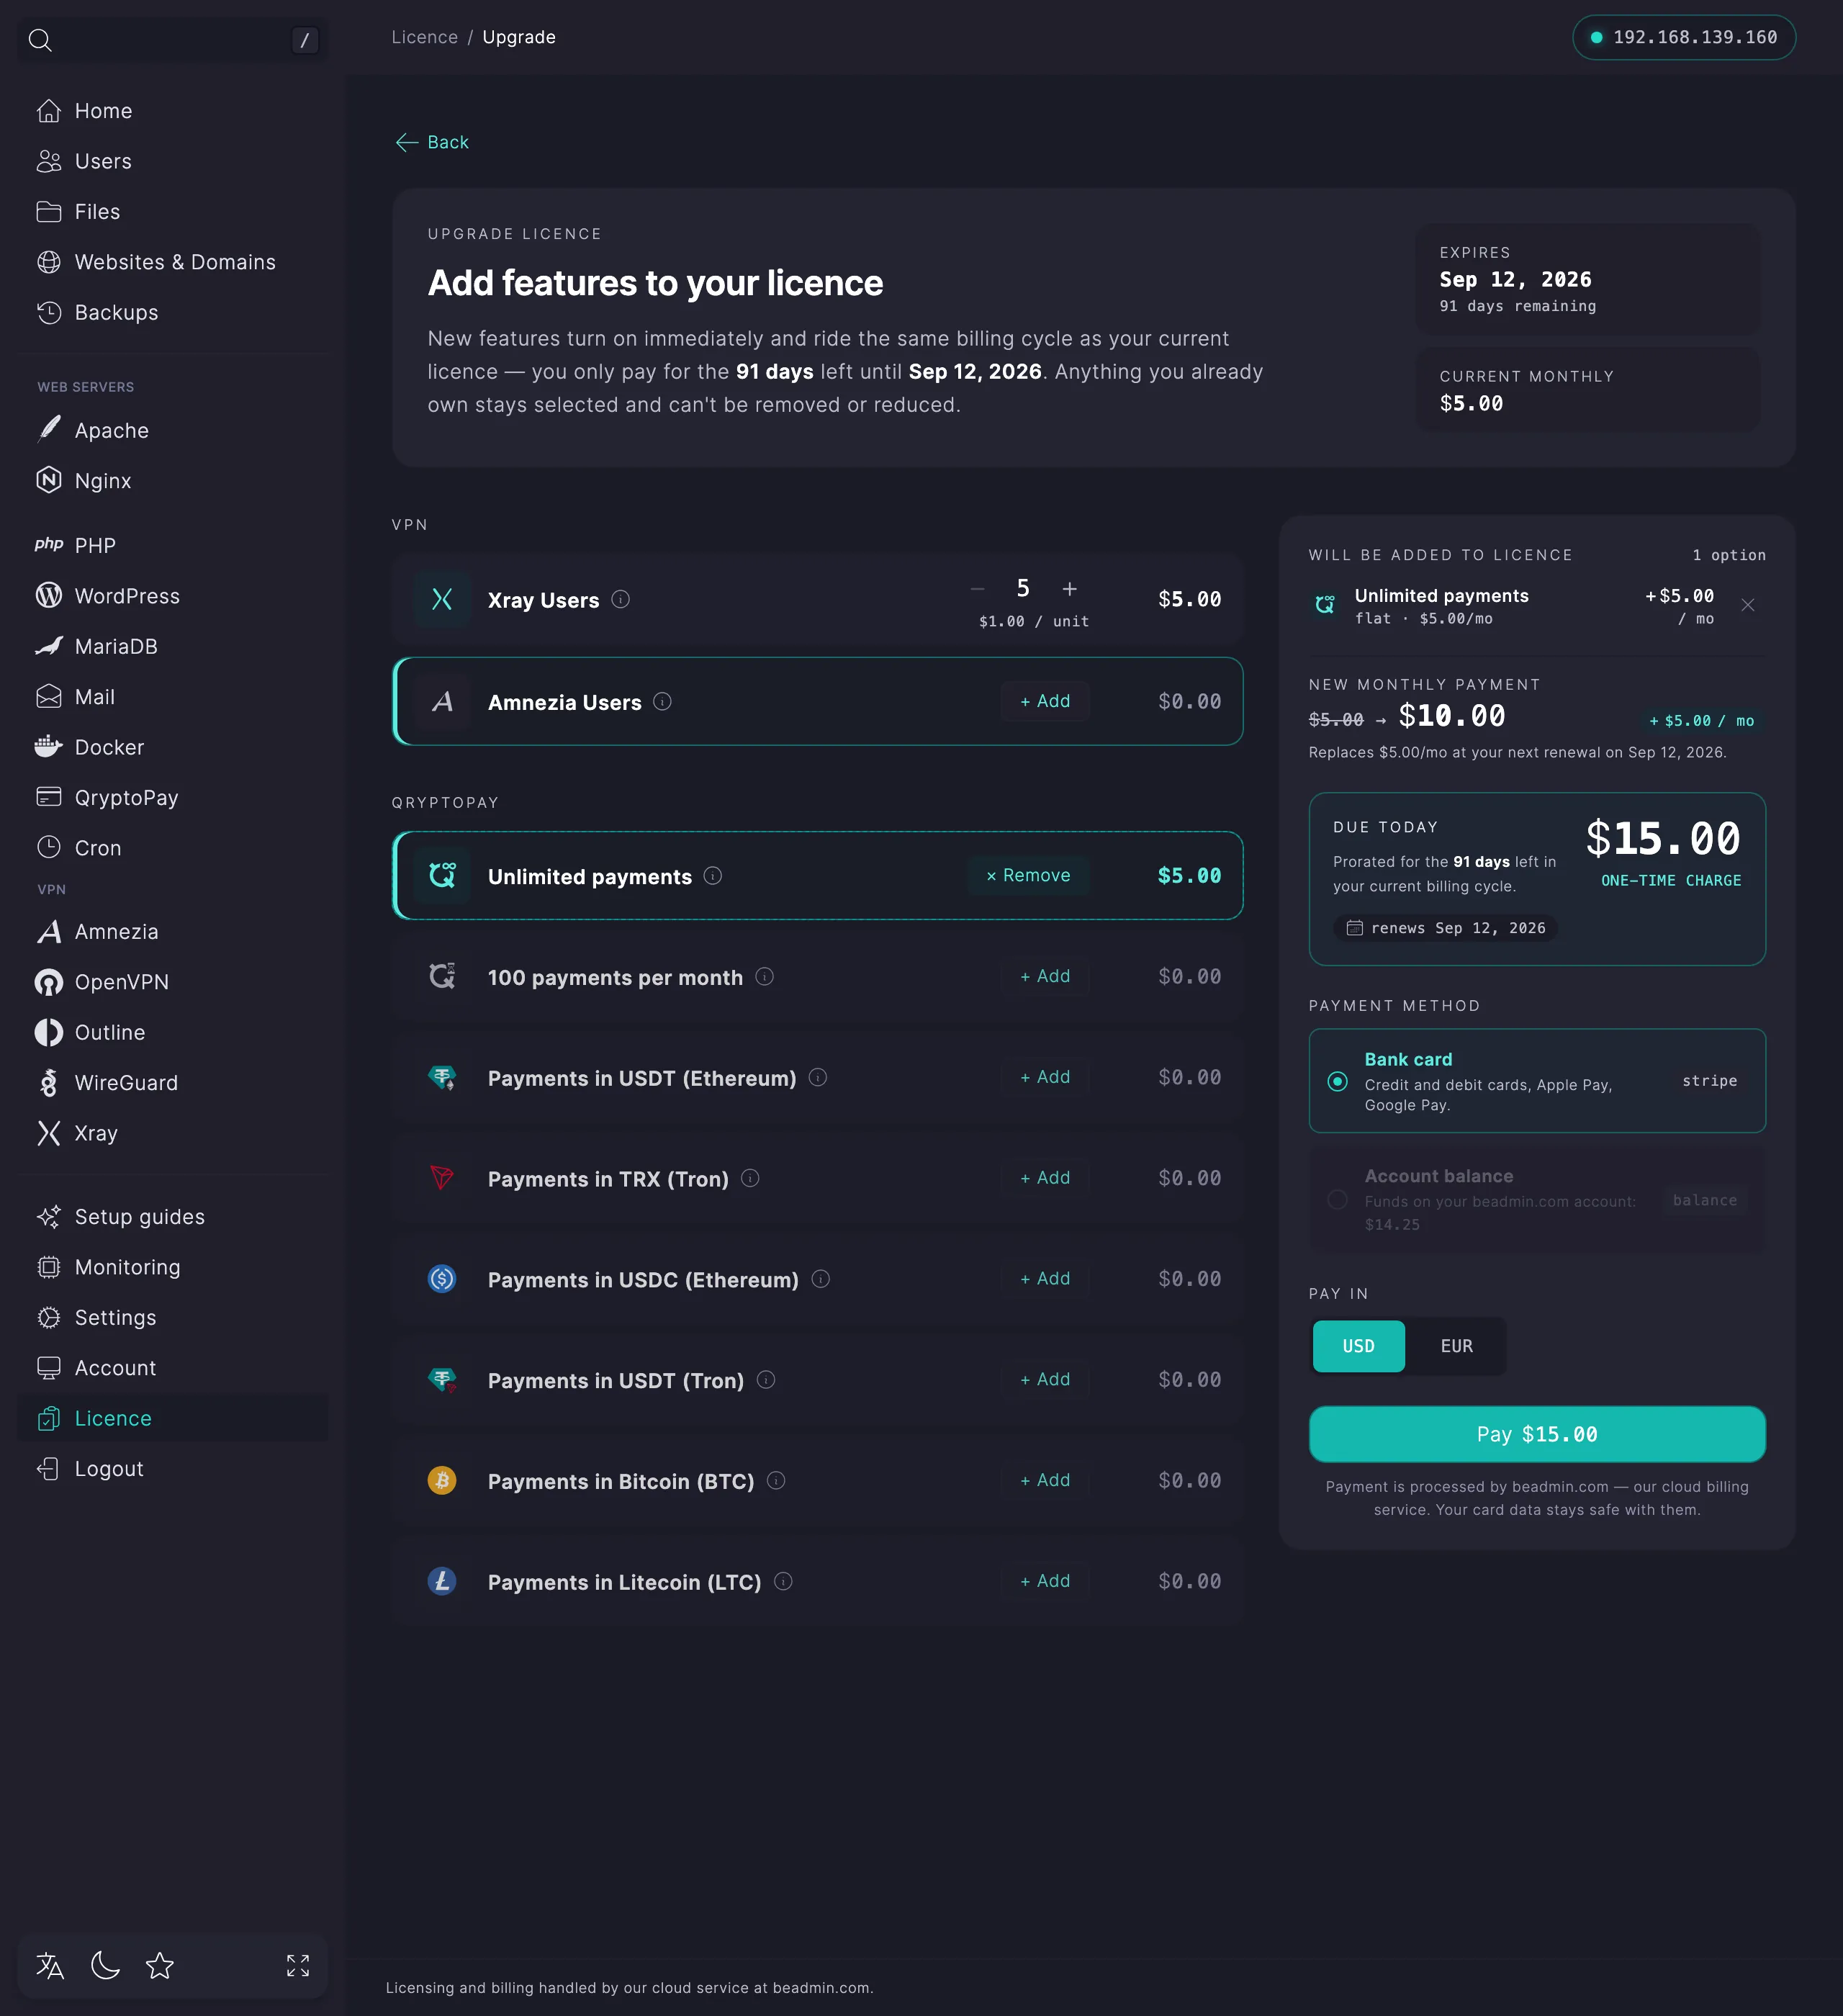
Task: Open Users in sidebar
Action: (173, 161)
